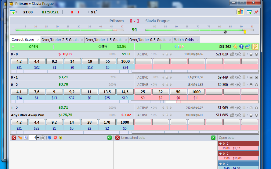
Task: Open the price graph for the 0 - 0 row
Action: point(232,54)
